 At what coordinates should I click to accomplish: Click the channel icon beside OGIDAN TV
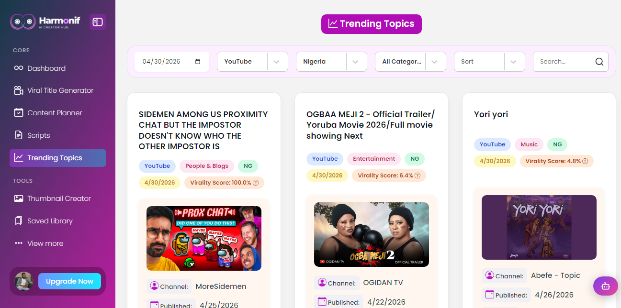tap(322, 283)
